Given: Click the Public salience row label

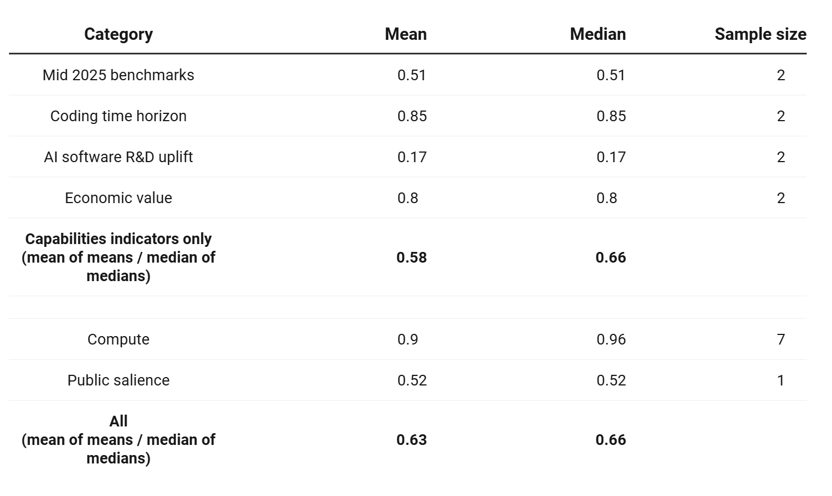Looking at the screenshot, I should [x=118, y=380].
